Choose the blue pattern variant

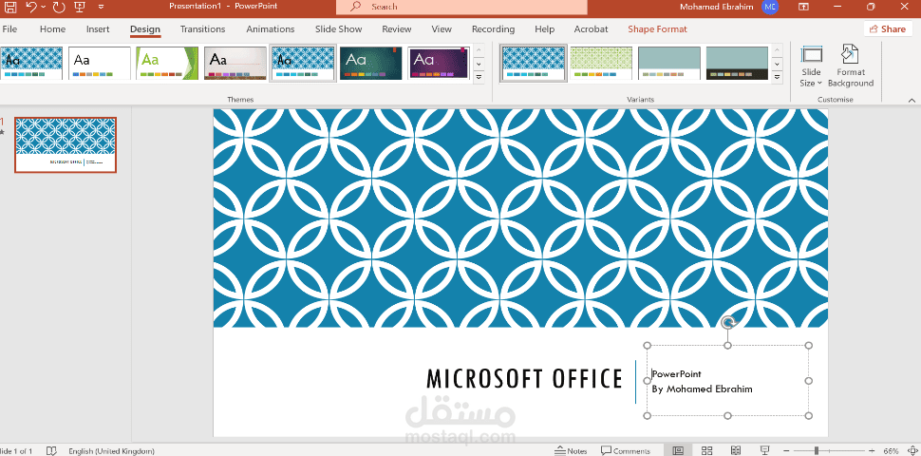534,63
